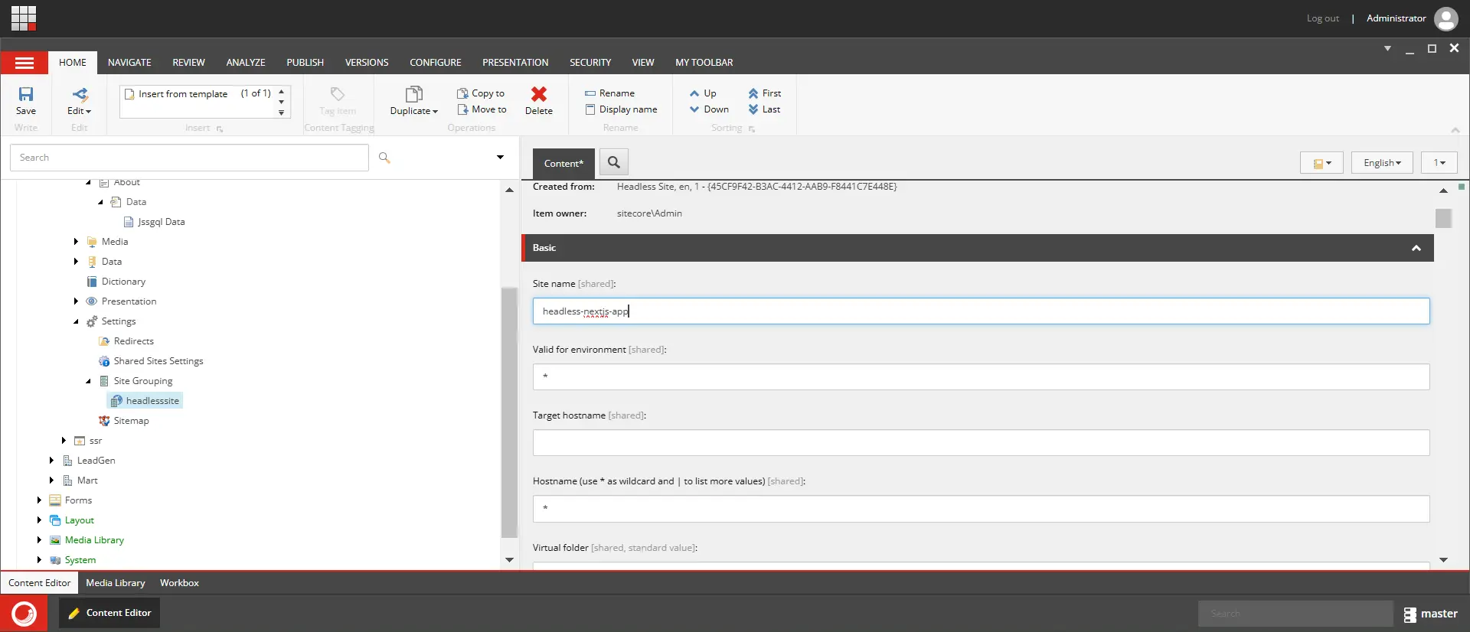Image resolution: width=1470 pixels, height=632 pixels.
Task: Select the Dictionary tree item
Action: pos(116,282)
